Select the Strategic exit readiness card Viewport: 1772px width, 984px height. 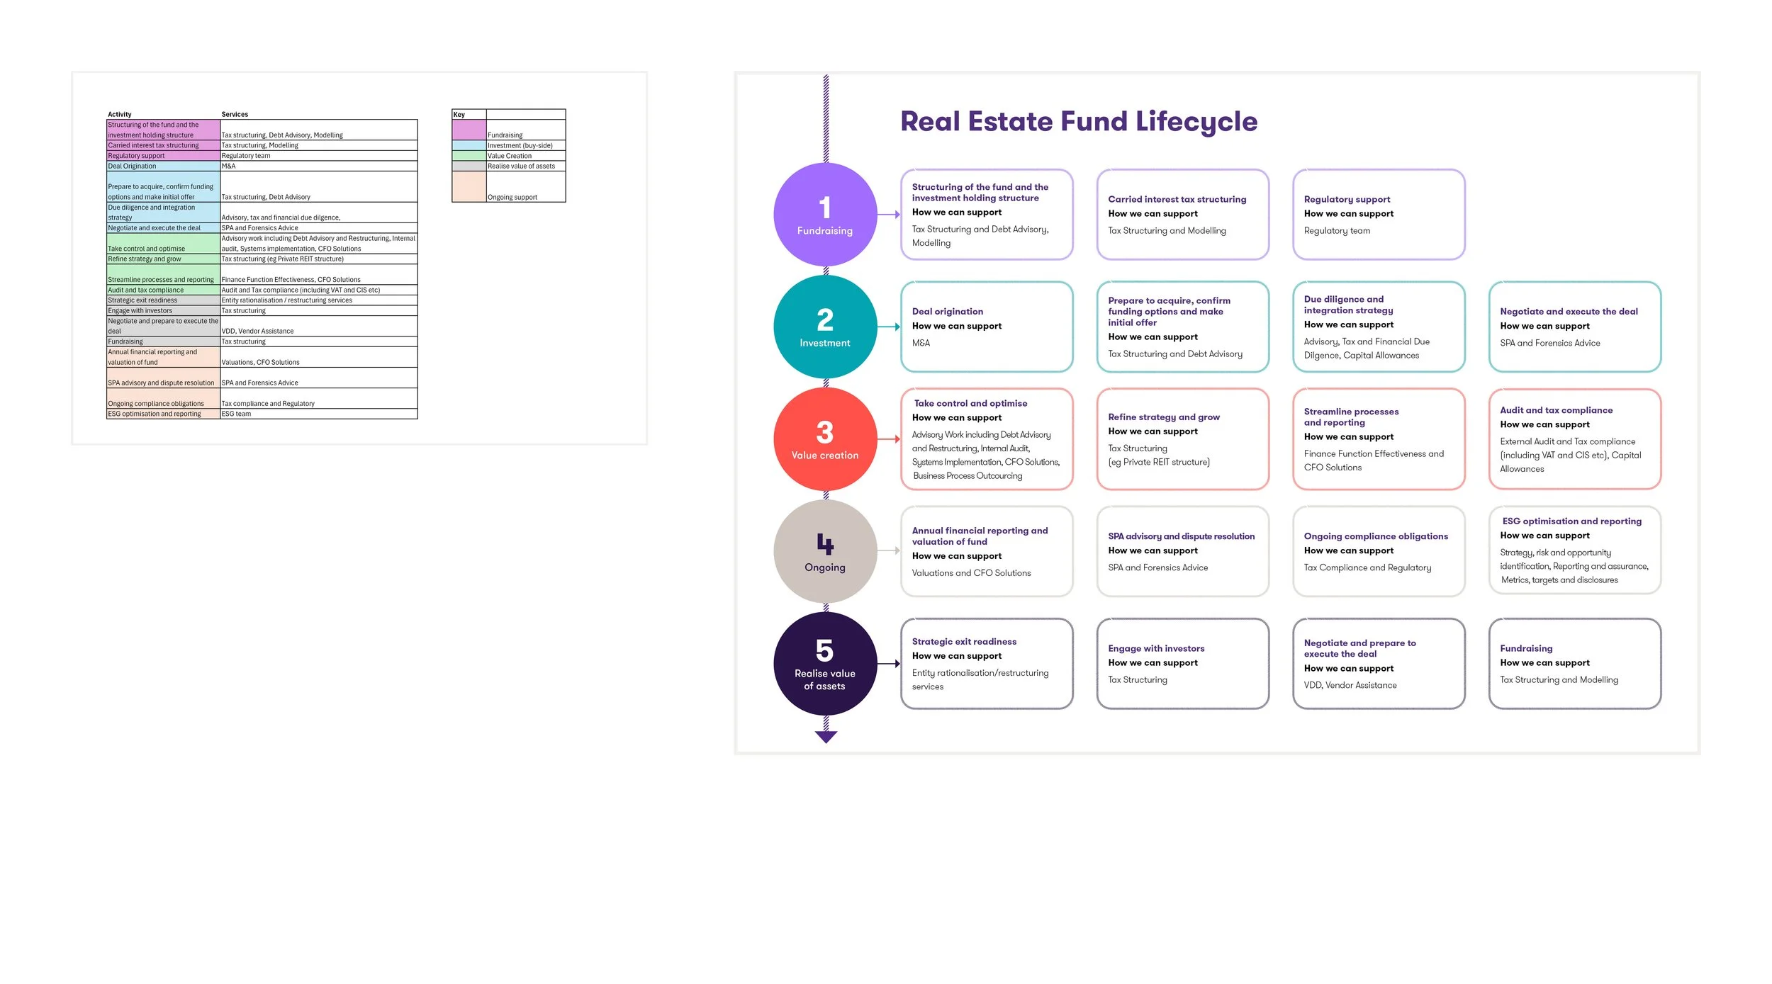[987, 664]
